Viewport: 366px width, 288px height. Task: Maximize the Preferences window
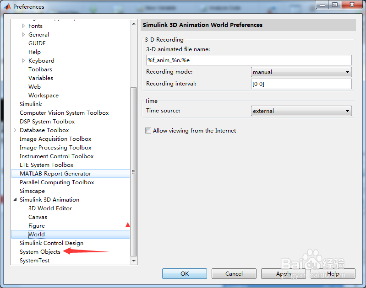click(x=335, y=5)
